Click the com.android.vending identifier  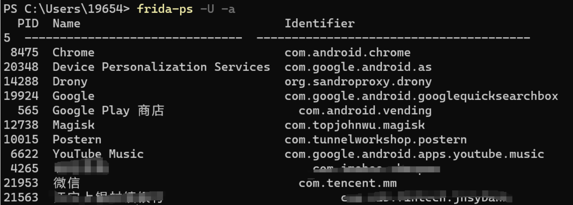pos(365,111)
